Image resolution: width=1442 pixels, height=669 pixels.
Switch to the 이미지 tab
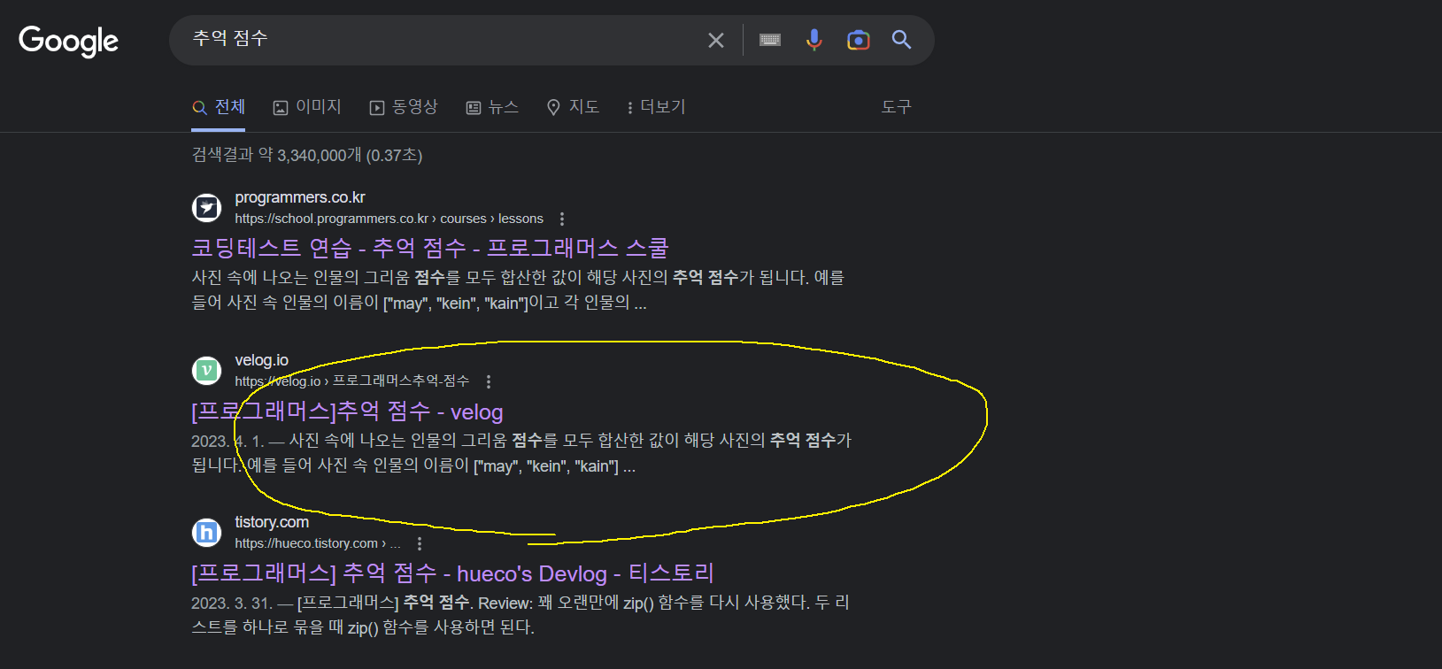click(x=307, y=107)
